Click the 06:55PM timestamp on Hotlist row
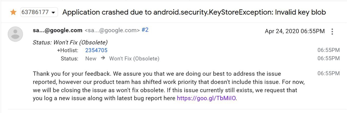The image size is (347, 113). pos(329,50)
